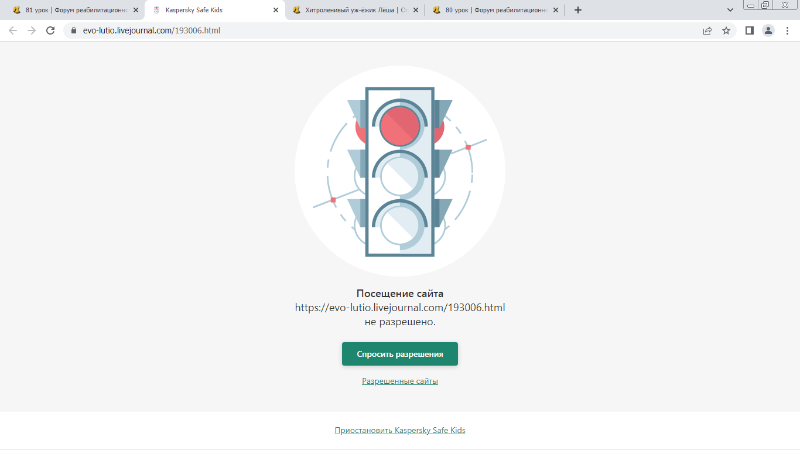Reload the current page
The image size is (800, 450).
click(x=50, y=30)
